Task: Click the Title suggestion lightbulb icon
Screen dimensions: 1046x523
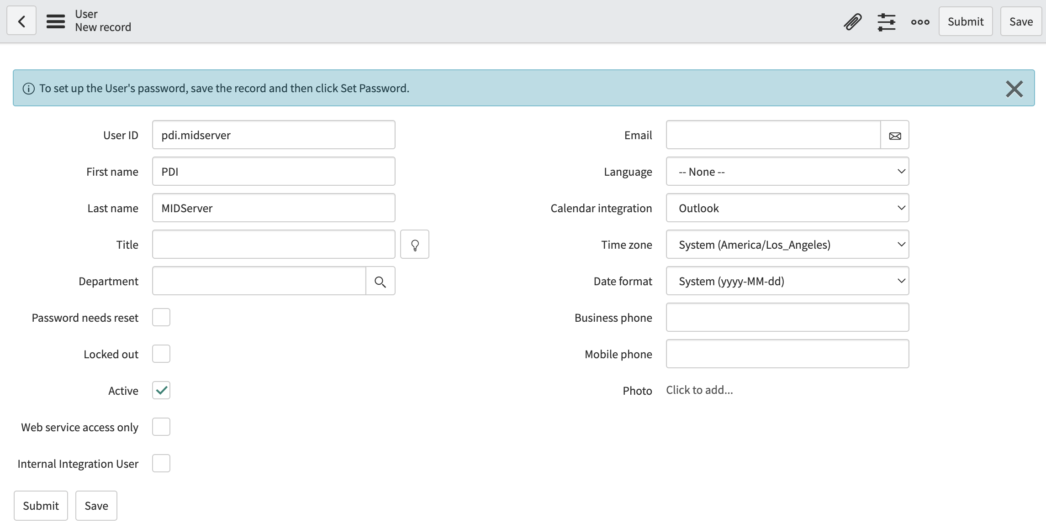Action: click(x=415, y=245)
